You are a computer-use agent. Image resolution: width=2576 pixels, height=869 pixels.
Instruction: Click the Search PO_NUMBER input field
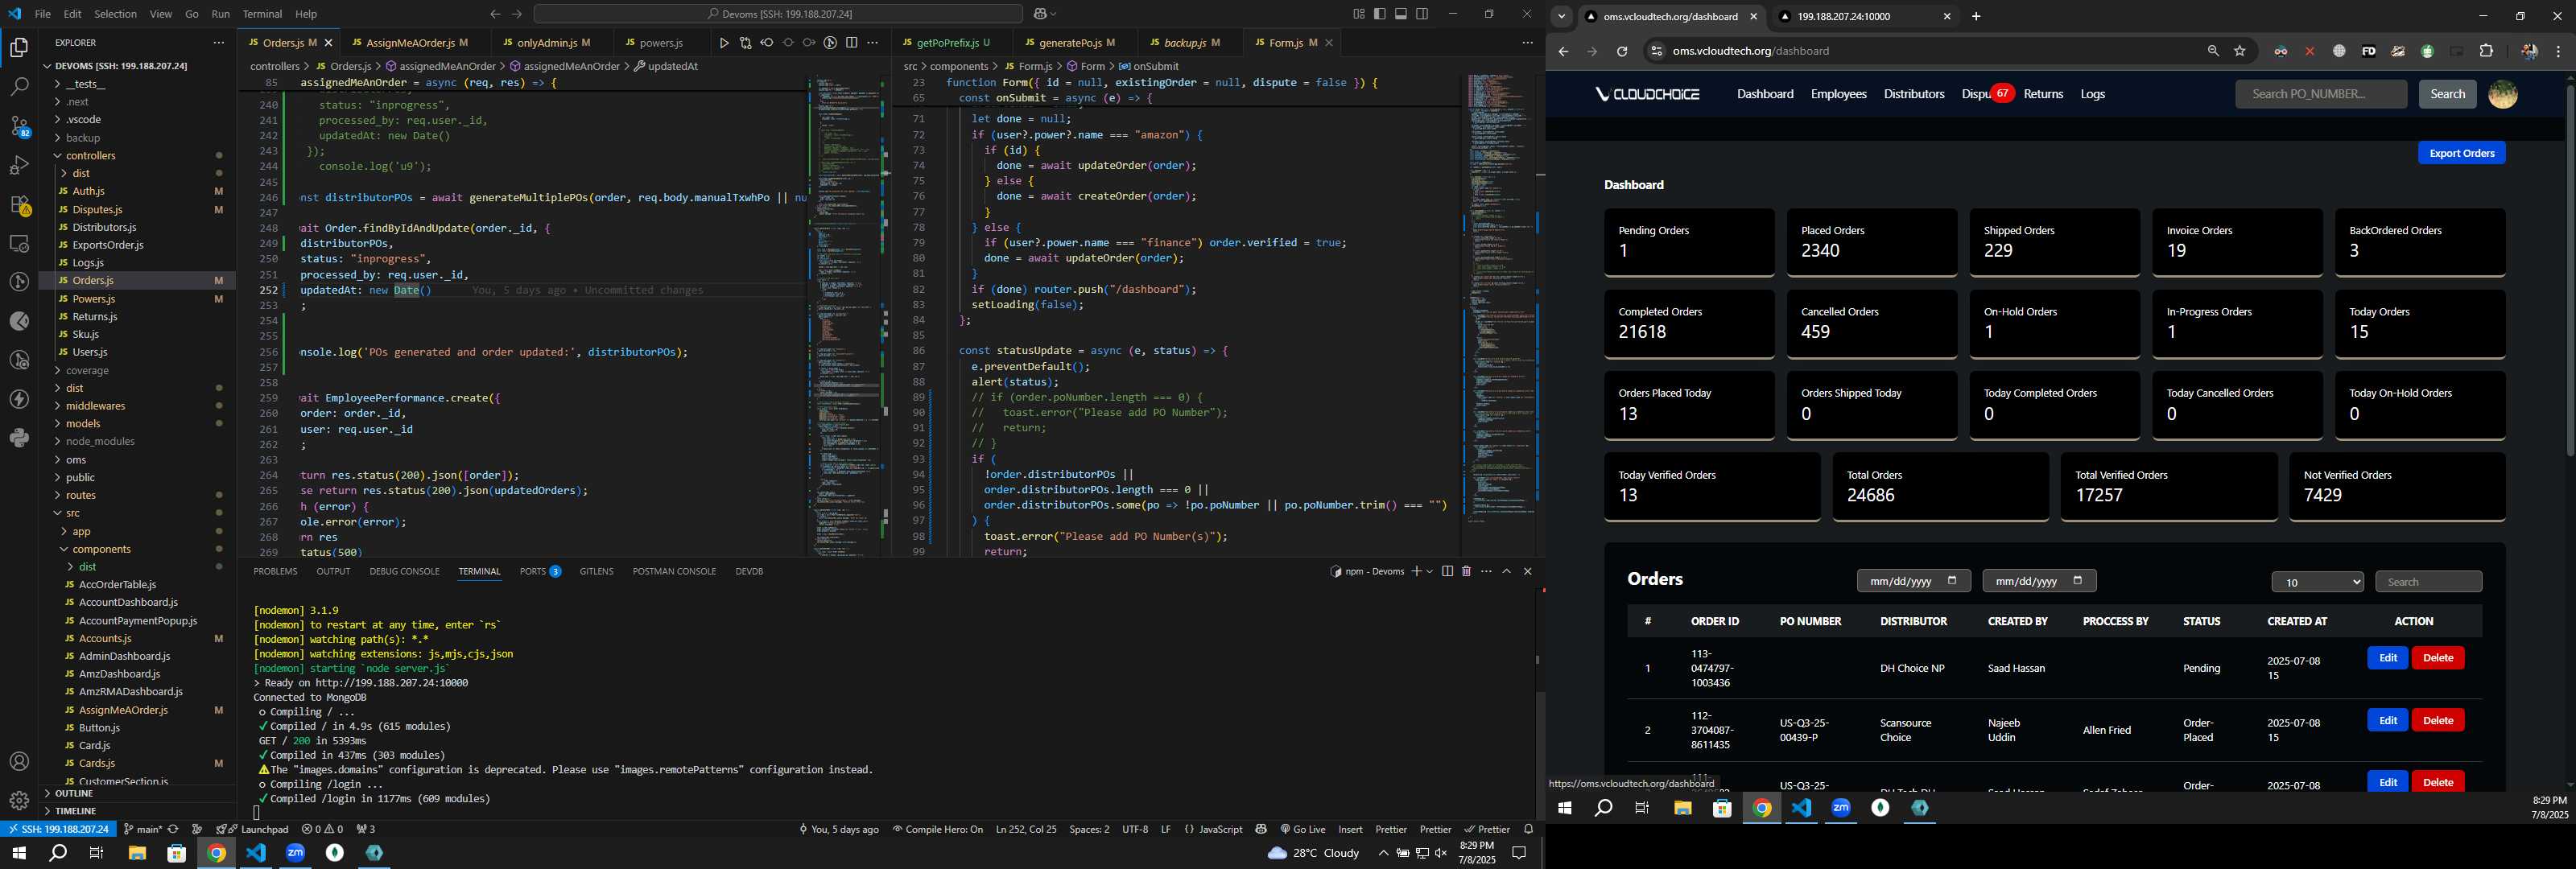(x=2320, y=94)
